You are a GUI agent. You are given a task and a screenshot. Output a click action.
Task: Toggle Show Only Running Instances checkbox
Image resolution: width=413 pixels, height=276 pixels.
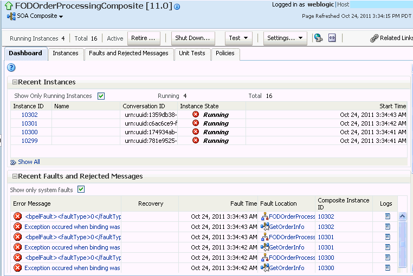tap(101, 96)
